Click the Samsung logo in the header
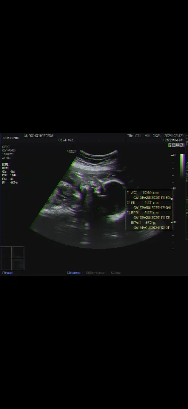188x409 pixels. coord(11,138)
